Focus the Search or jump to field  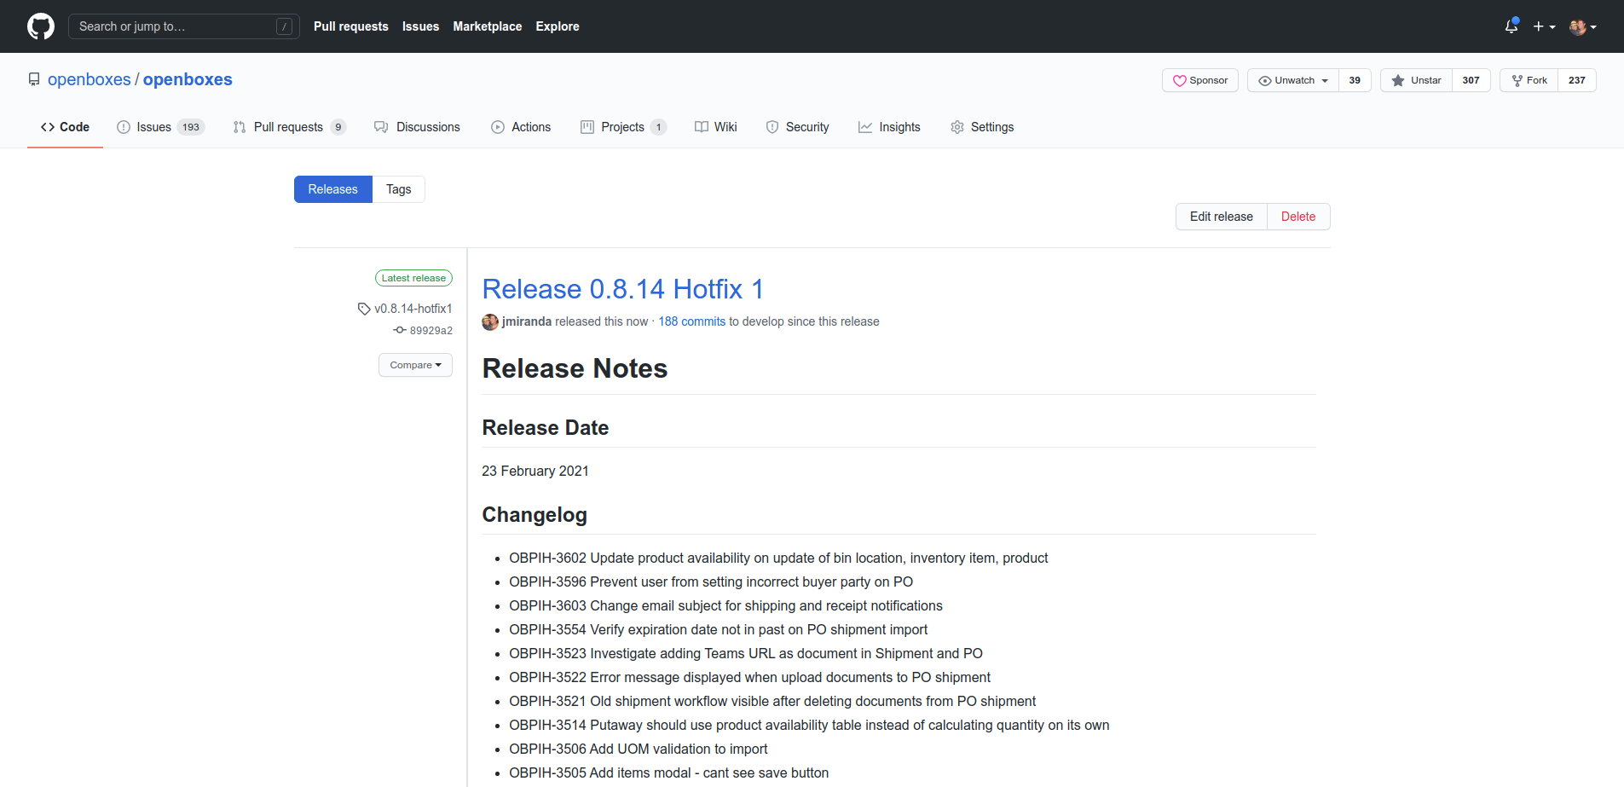184,26
